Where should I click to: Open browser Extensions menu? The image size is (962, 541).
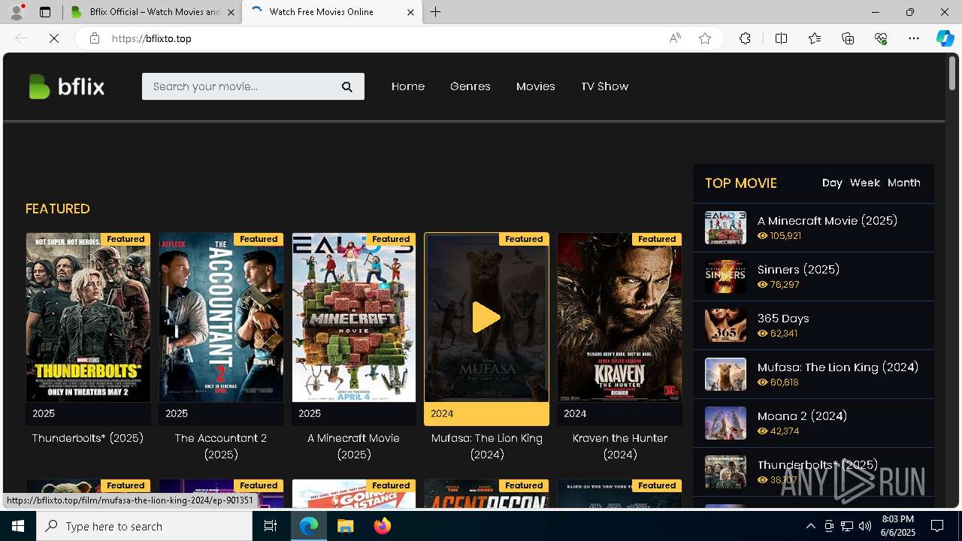745,38
